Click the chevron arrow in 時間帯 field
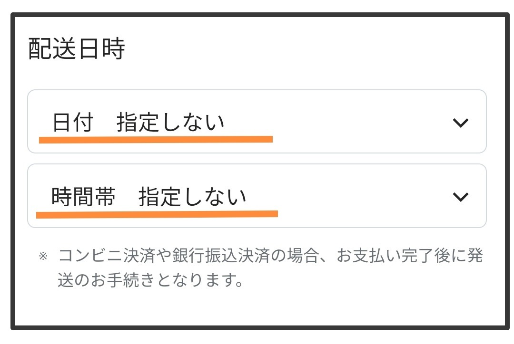Viewport: 514px width, 344px height. (x=460, y=196)
